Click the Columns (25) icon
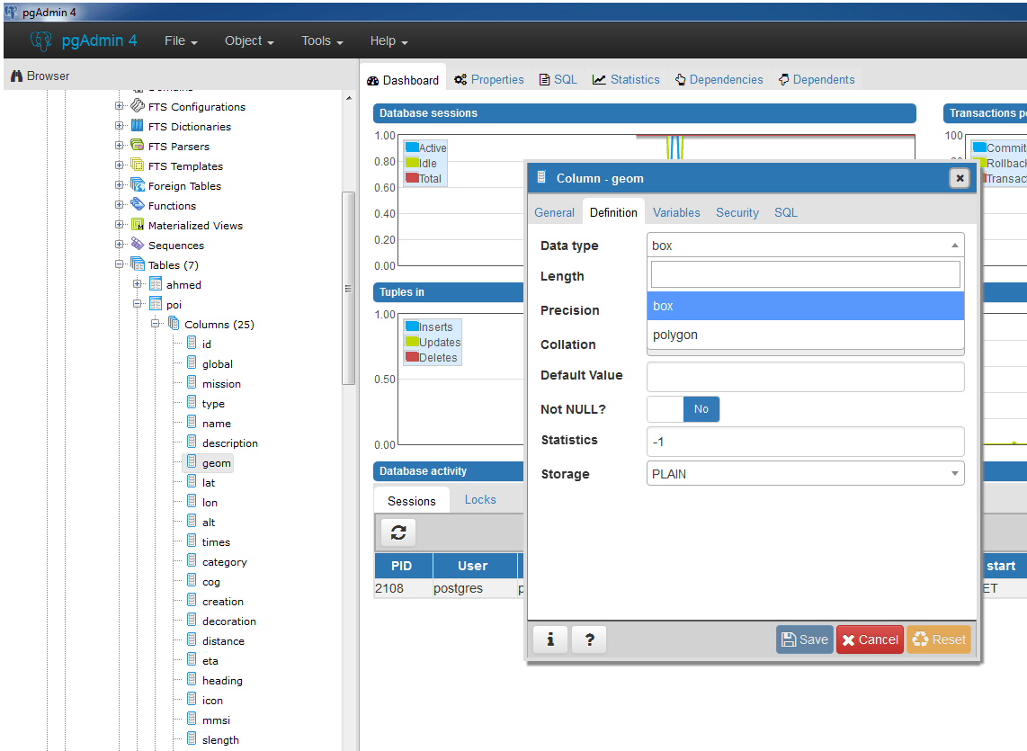This screenshot has width=1027, height=751. click(x=174, y=323)
